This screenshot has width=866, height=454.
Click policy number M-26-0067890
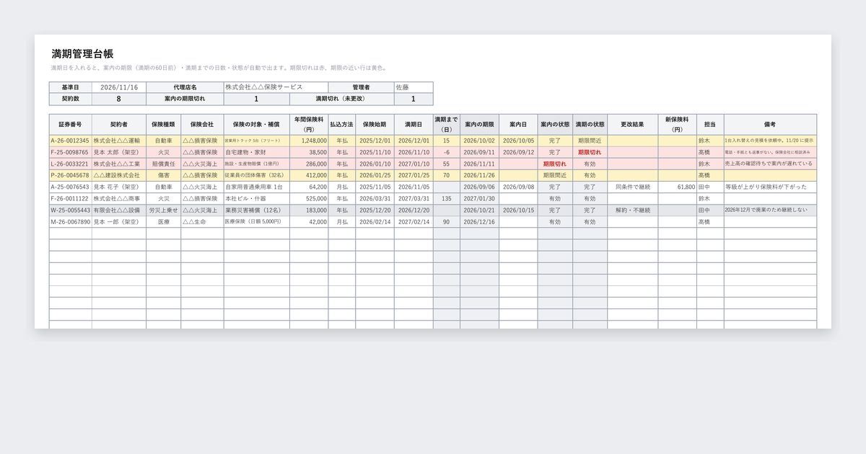[71, 222]
